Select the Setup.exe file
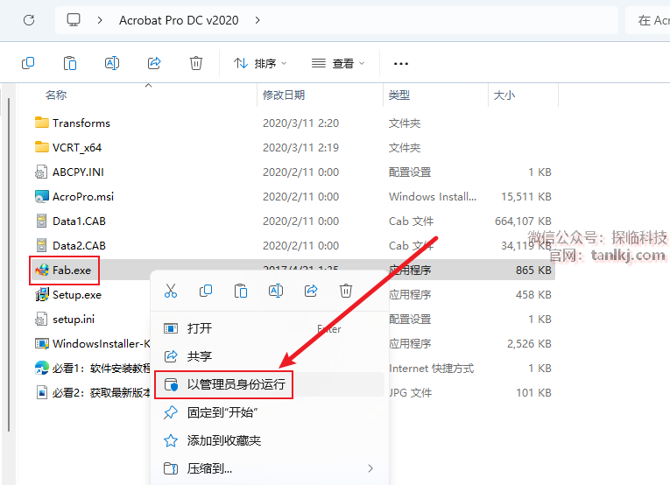Screen dimensions: 670x485 pyautogui.click(x=77, y=295)
